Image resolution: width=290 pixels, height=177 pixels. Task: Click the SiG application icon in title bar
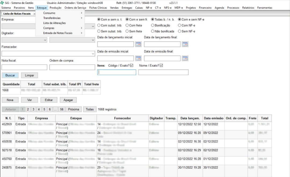3,3
